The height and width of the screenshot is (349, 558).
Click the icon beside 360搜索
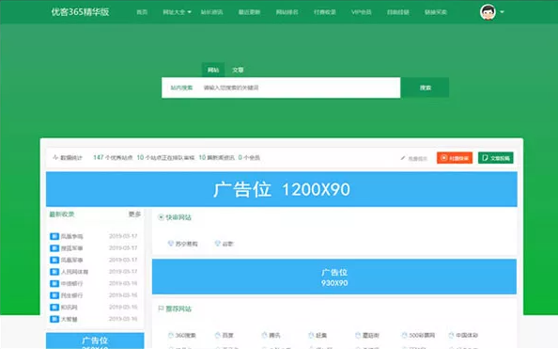[x=170, y=335]
